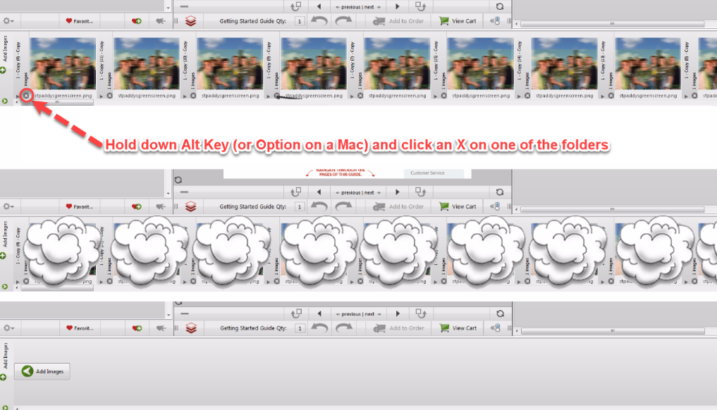
Task: Go to previous page with the left triangle, top screenshot
Action: pyautogui.click(x=319, y=6)
